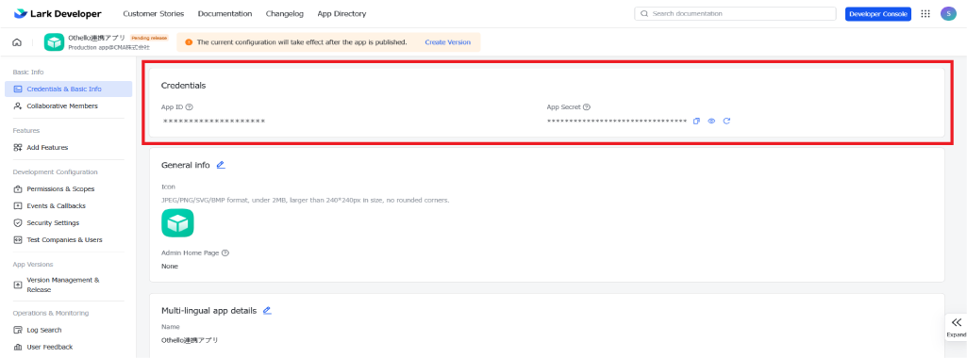Click the Create Version link
This screenshot has height=358, width=967.
click(x=448, y=42)
